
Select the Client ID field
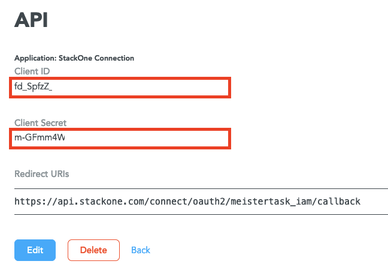120,88
